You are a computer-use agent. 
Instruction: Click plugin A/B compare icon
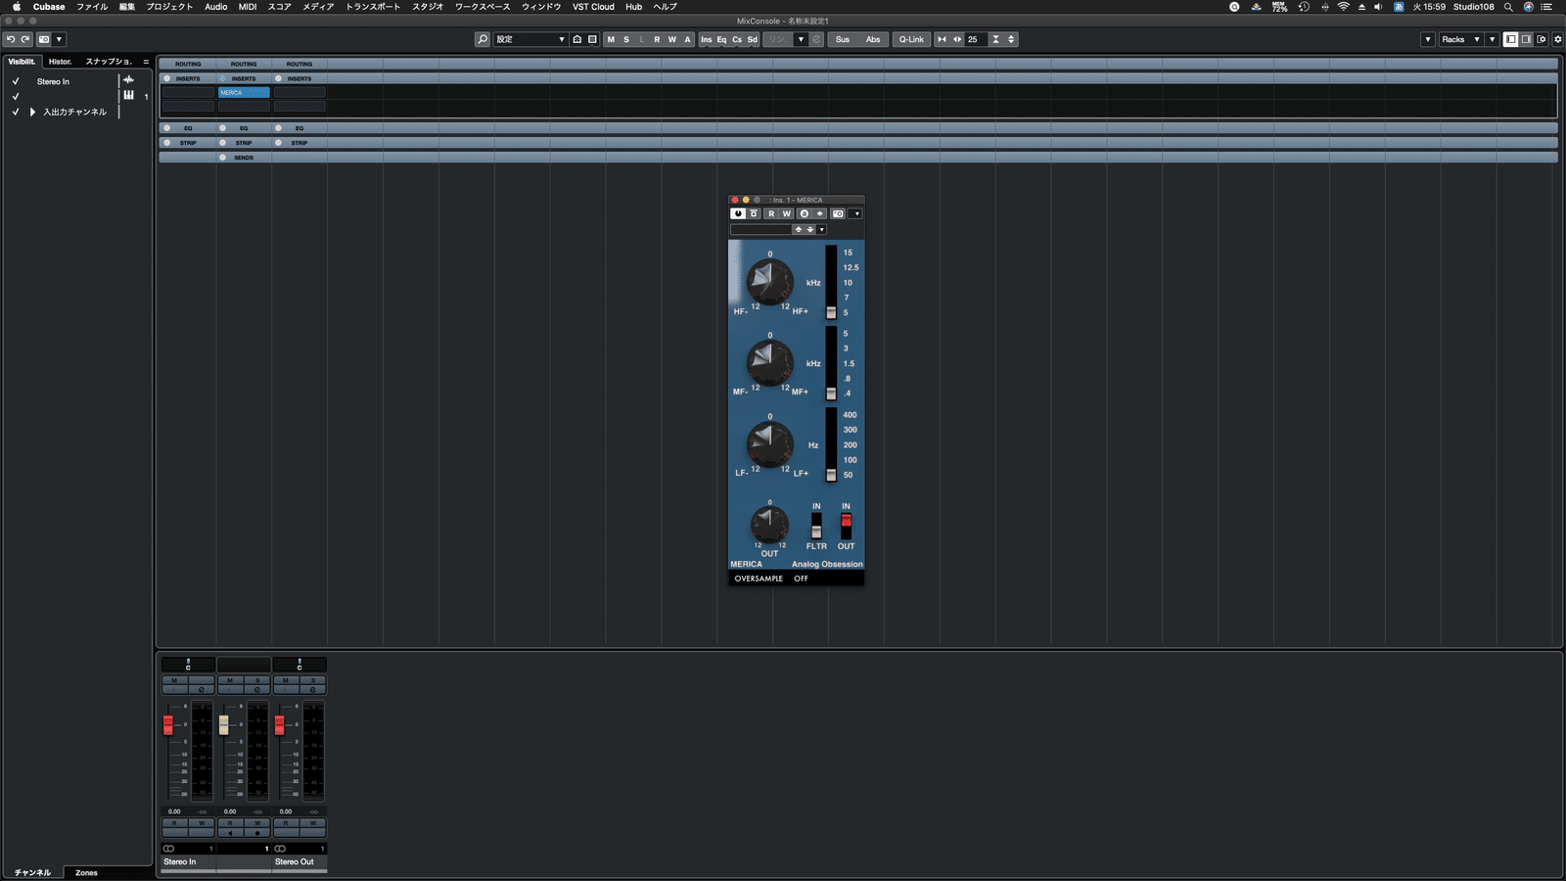805,213
